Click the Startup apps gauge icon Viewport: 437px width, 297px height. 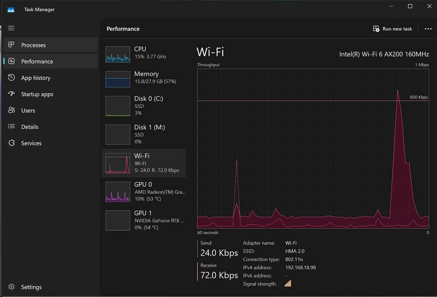point(11,94)
